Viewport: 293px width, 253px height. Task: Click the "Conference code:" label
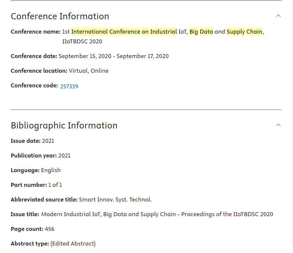pos(34,85)
